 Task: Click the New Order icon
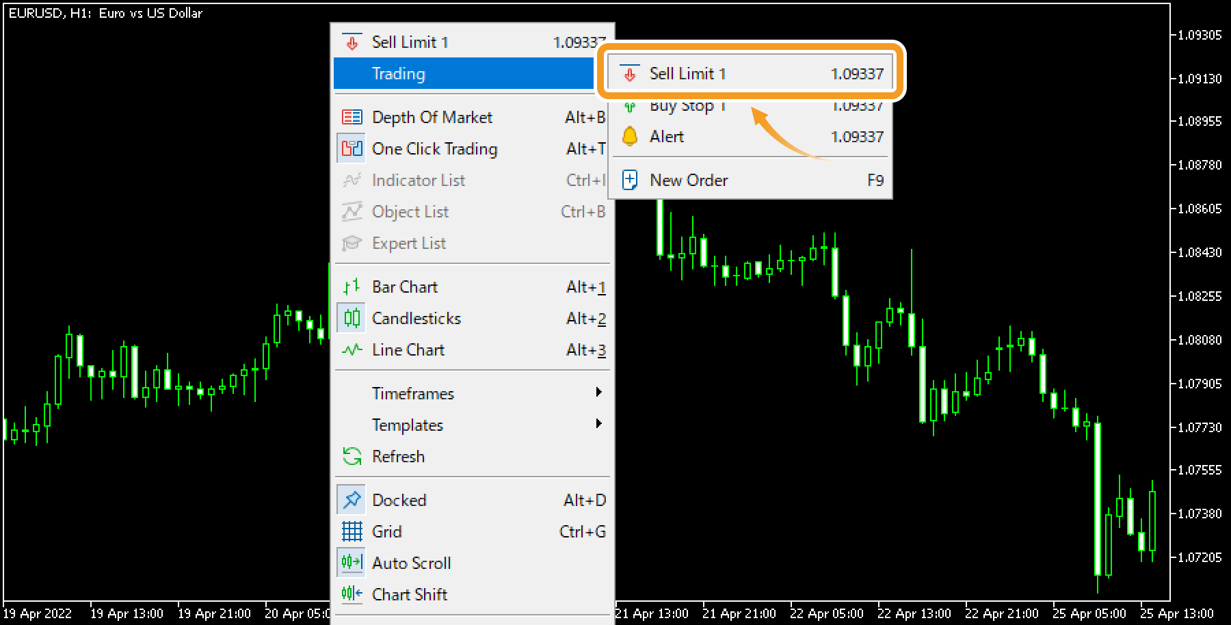pyautogui.click(x=630, y=179)
